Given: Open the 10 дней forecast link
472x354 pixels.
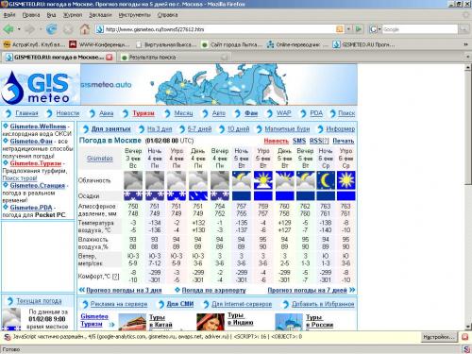Looking at the screenshot, I should (x=238, y=129).
